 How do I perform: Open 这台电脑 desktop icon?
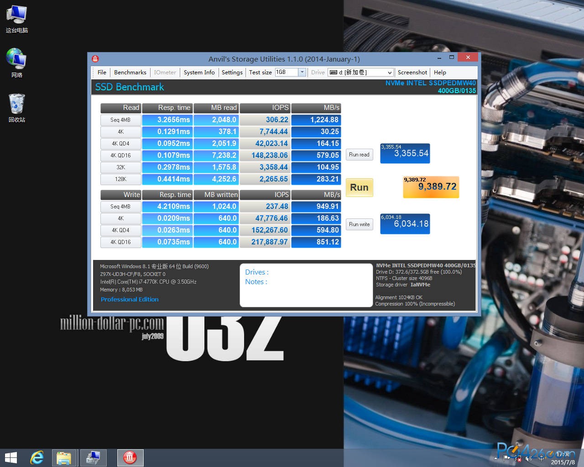pyautogui.click(x=17, y=19)
